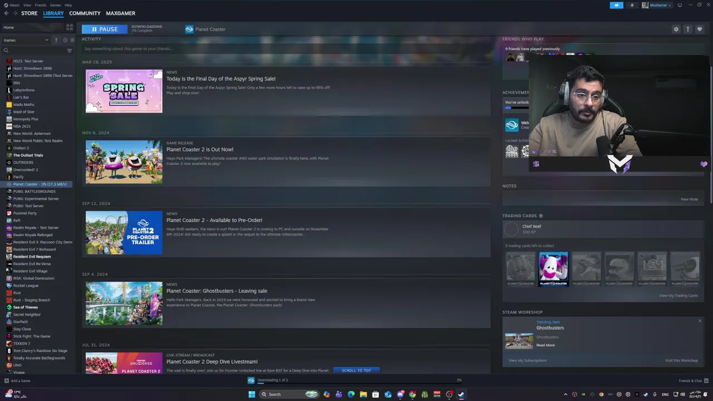Image resolution: width=713 pixels, height=401 pixels.
Task: Open the Games category dropdown
Action: pyautogui.click(x=26, y=40)
